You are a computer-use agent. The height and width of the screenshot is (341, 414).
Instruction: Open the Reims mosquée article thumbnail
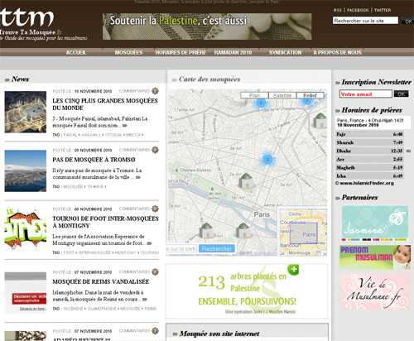tap(26, 292)
